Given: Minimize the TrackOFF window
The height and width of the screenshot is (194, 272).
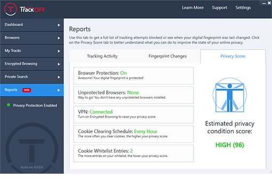Looking at the screenshot, I should tap(264, 3).
